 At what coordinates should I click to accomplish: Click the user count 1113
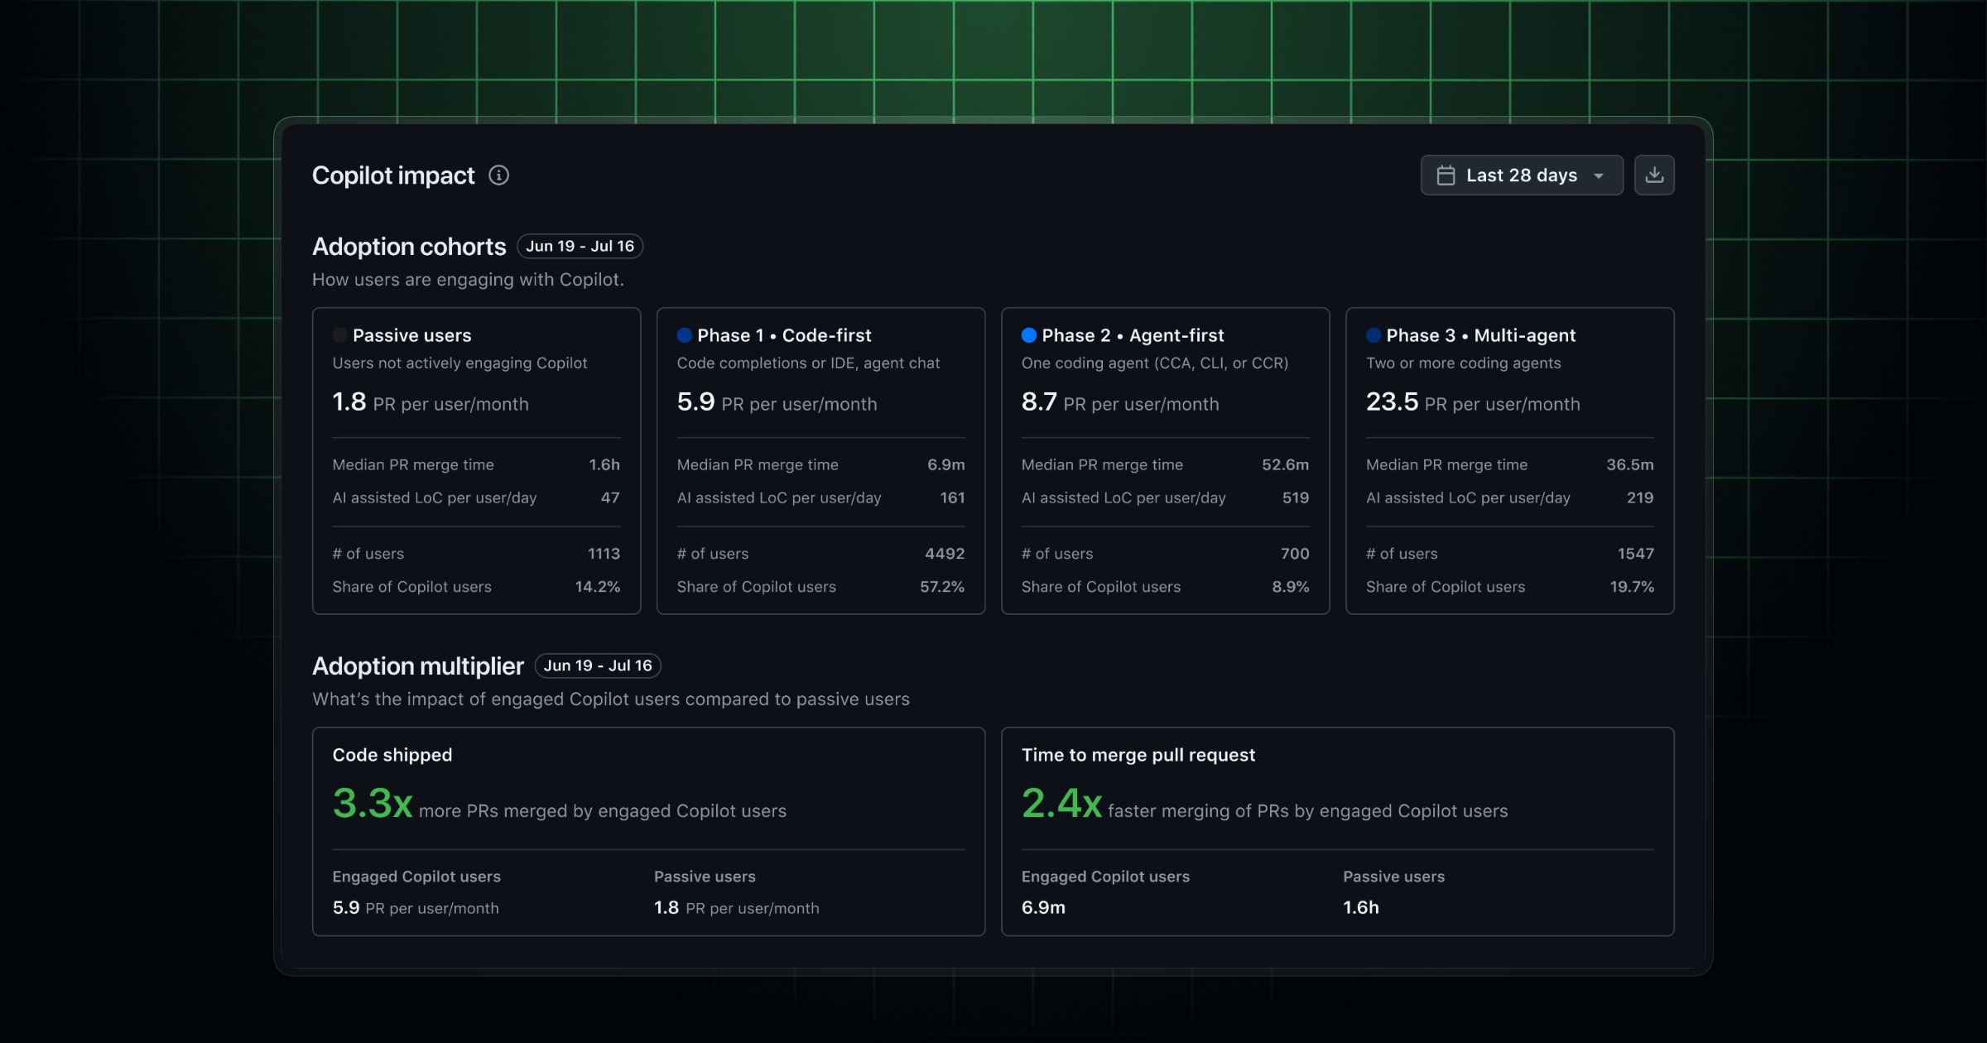(604, 554)
